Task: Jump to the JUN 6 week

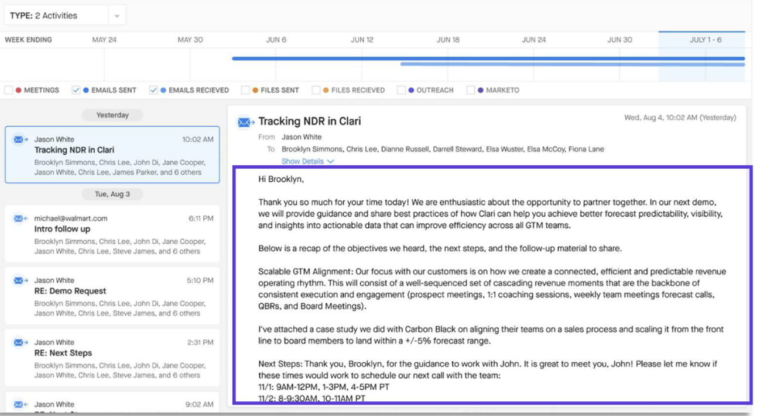Action: [x=276, y=40]
